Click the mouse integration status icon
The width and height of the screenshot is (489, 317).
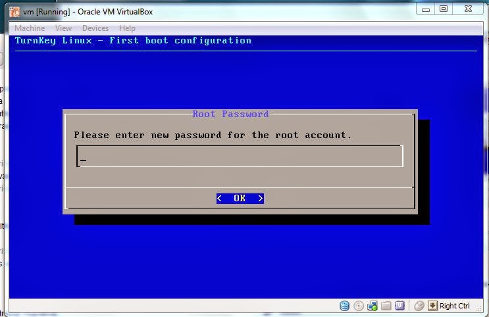pos(419,306)
